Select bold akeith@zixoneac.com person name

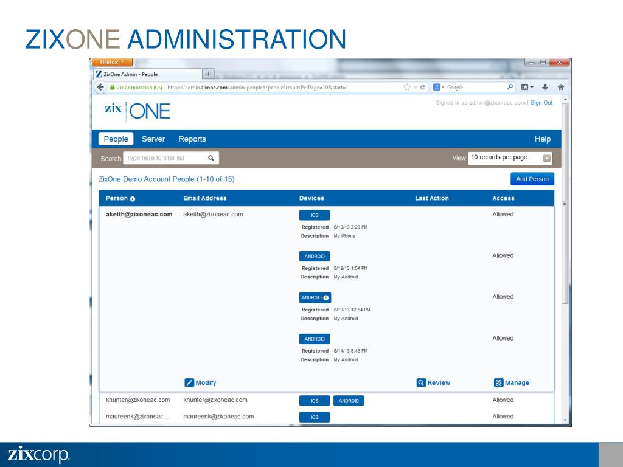139,215
